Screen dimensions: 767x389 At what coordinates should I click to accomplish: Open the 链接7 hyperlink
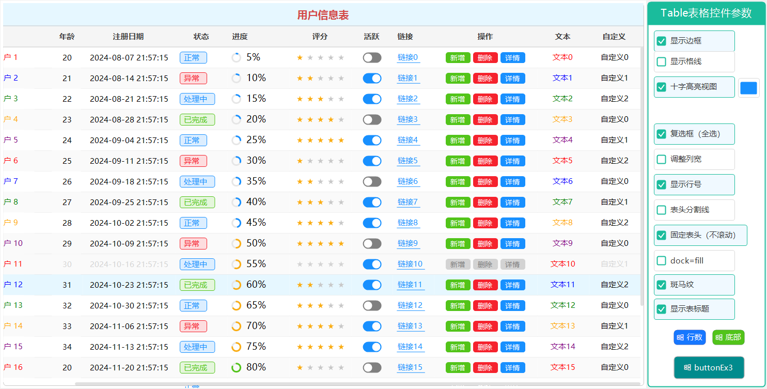pyautogui.click(x=408, y=202)
